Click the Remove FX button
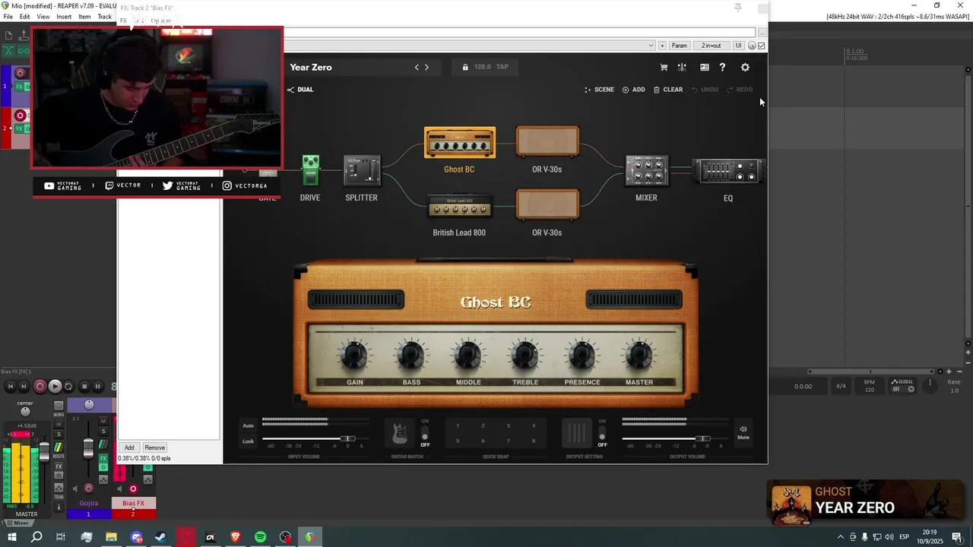The image size is (973, 547). [x=154, y=447]
